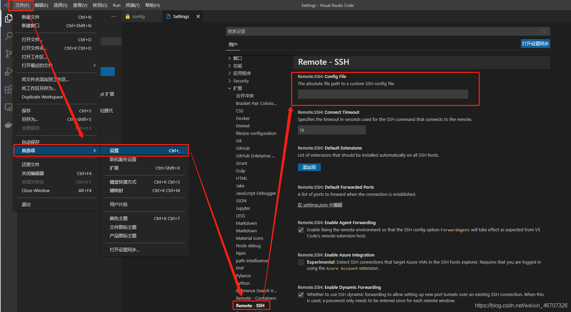Open the Extensions view icon
This screenshot has width=571, height=312.
(9, 90)
